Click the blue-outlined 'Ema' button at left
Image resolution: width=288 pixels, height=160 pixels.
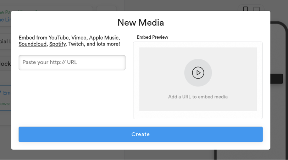point(5,93)
